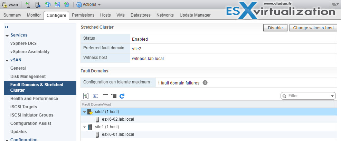The width and height of the screenshot is (341, 141).
Task: Click the create fault domain icon
Action: pyautogui.click(x=86, y=96)
